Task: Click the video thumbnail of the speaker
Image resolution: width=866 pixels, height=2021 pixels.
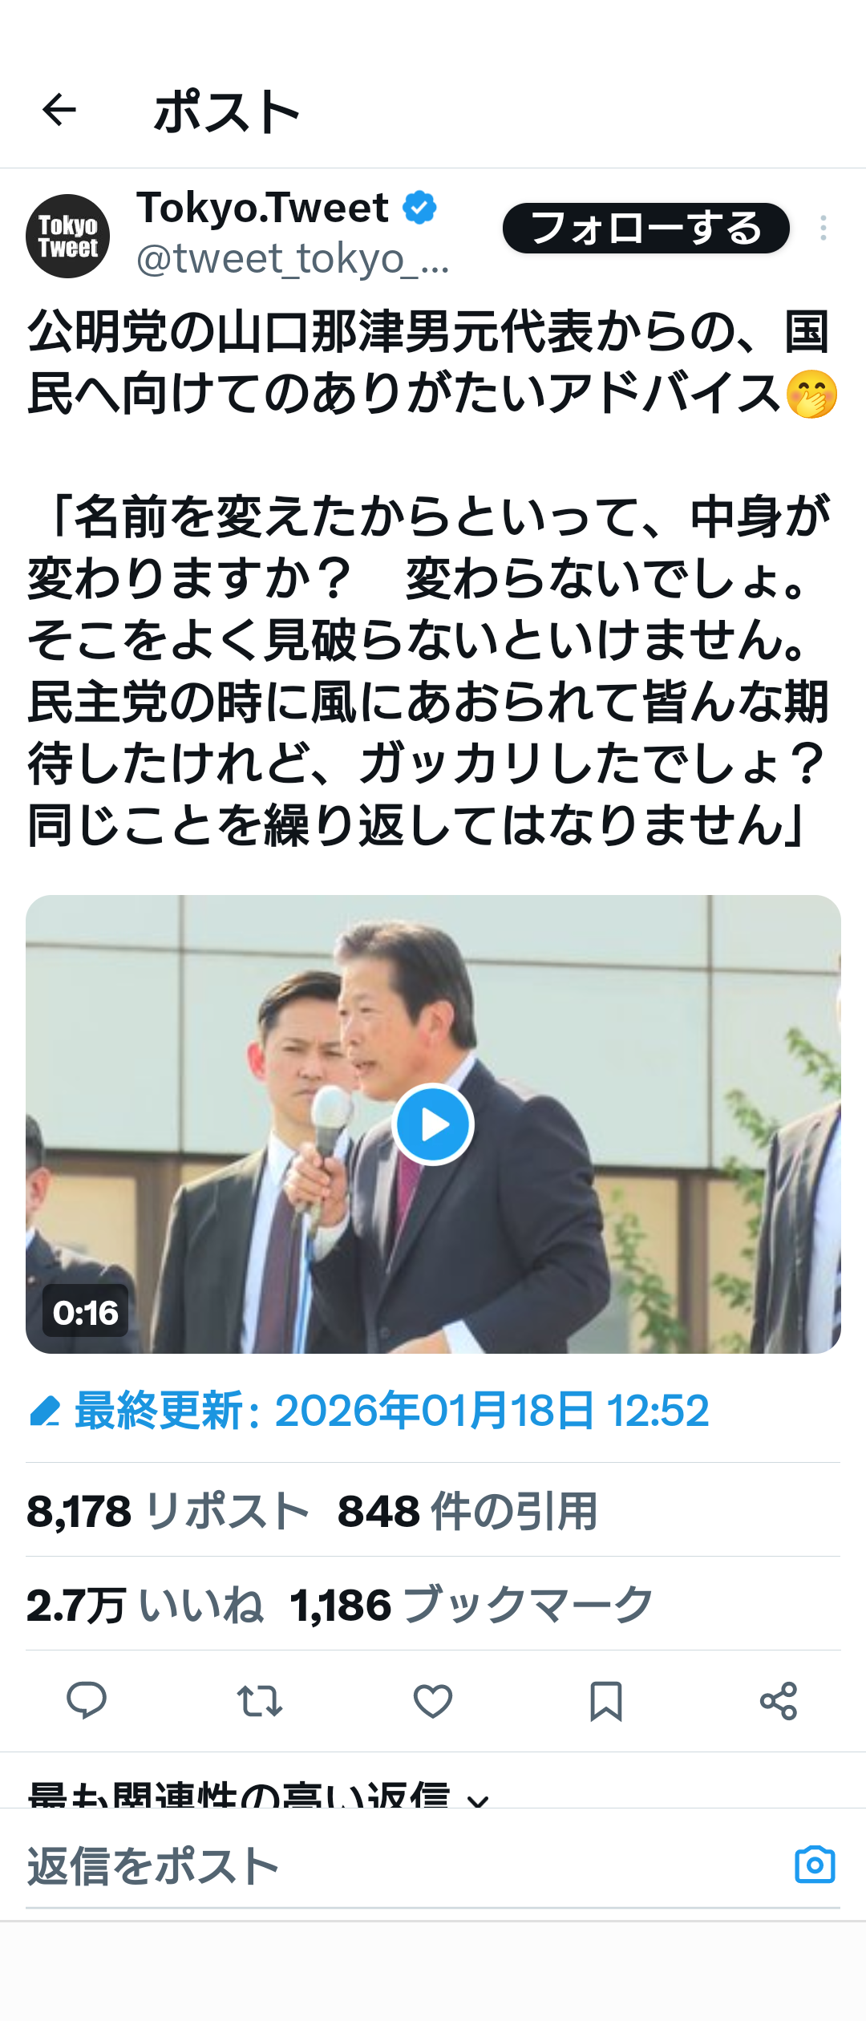Action: [433, 1124]
